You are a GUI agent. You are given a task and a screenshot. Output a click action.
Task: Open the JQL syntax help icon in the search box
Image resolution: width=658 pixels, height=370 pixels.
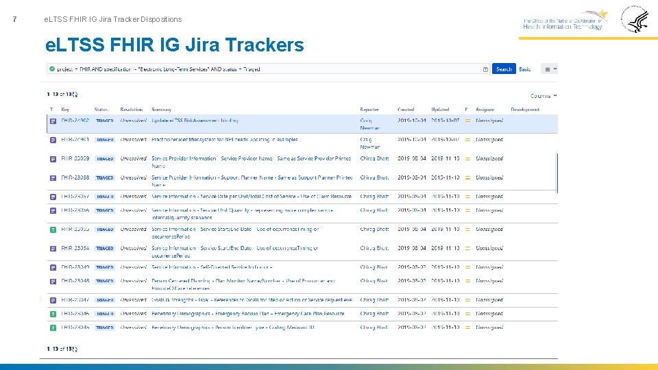(x=485, y=69)
